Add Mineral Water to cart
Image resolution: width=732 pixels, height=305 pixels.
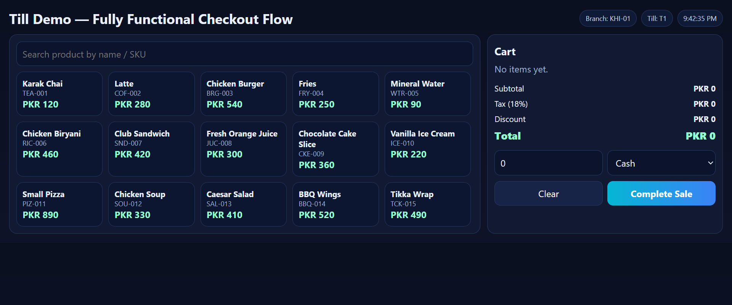(427, 94)
